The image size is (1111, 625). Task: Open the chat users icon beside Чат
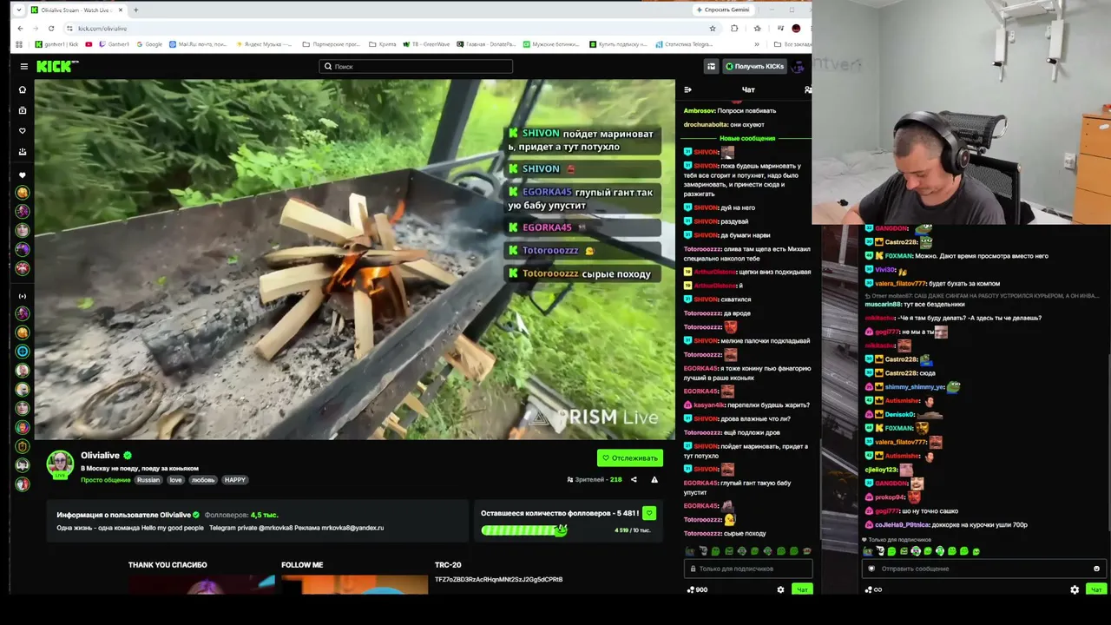807,89
